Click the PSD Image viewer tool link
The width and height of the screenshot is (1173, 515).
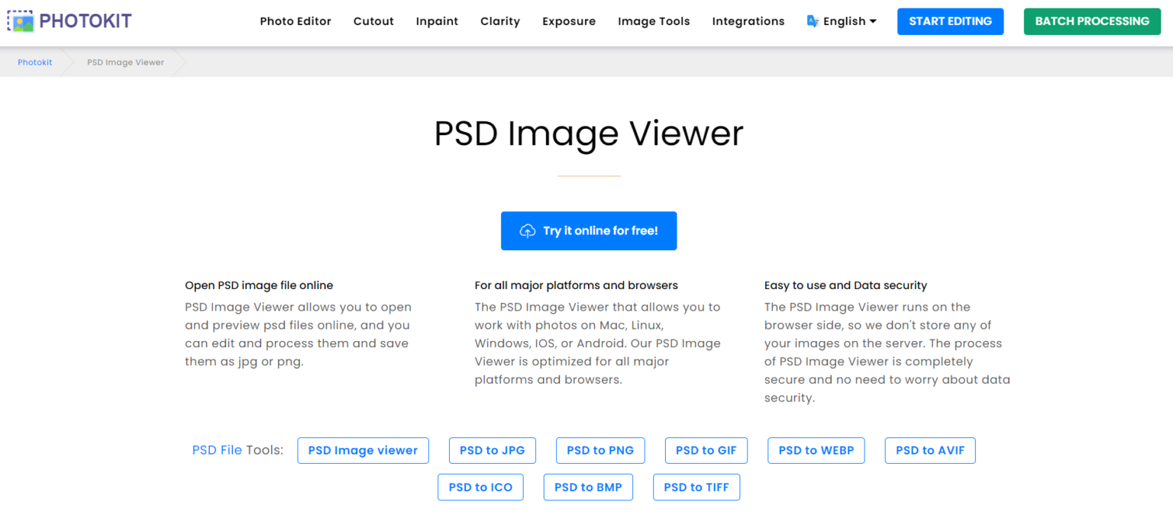pos(363,450)
